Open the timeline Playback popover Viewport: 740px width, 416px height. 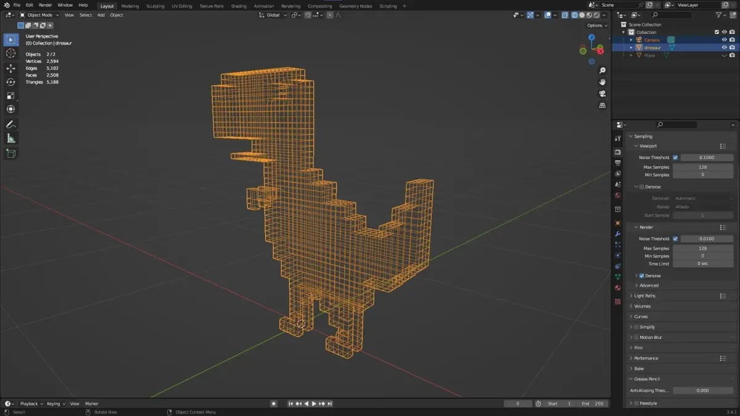(32, 404)
